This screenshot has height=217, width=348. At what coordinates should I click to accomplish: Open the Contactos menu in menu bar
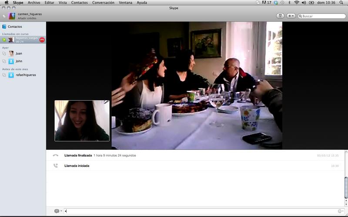click(79, 3)
